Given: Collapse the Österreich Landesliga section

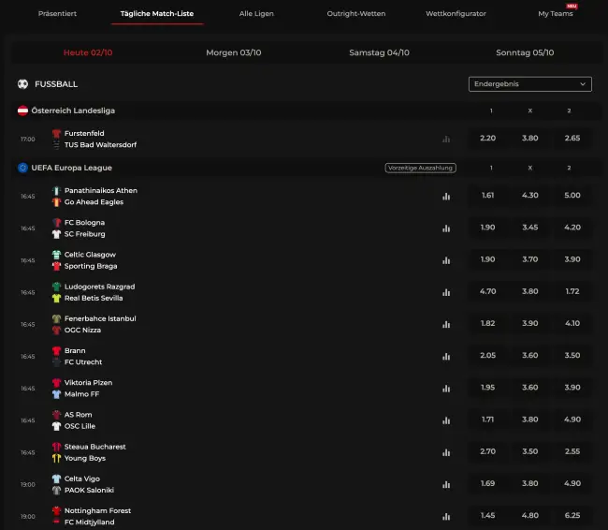Looking at the screenshot, I should [x=73, y=110].
